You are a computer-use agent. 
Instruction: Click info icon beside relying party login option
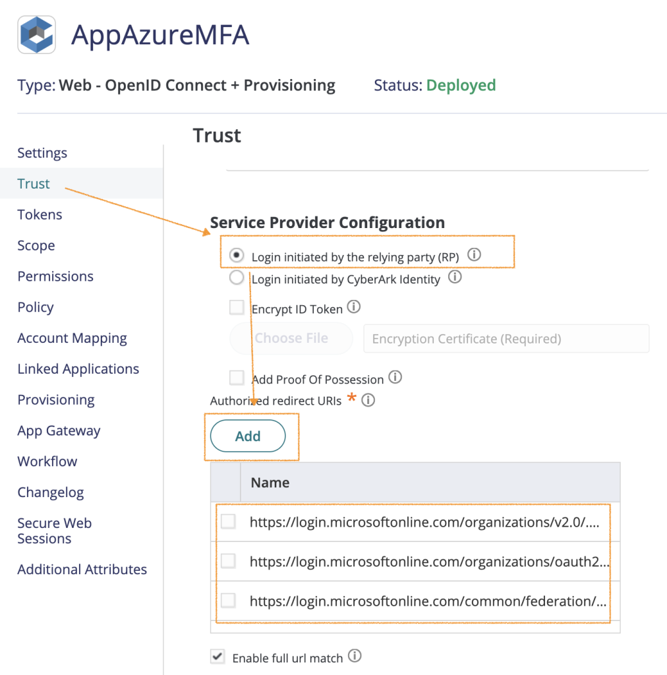(474, 254)
